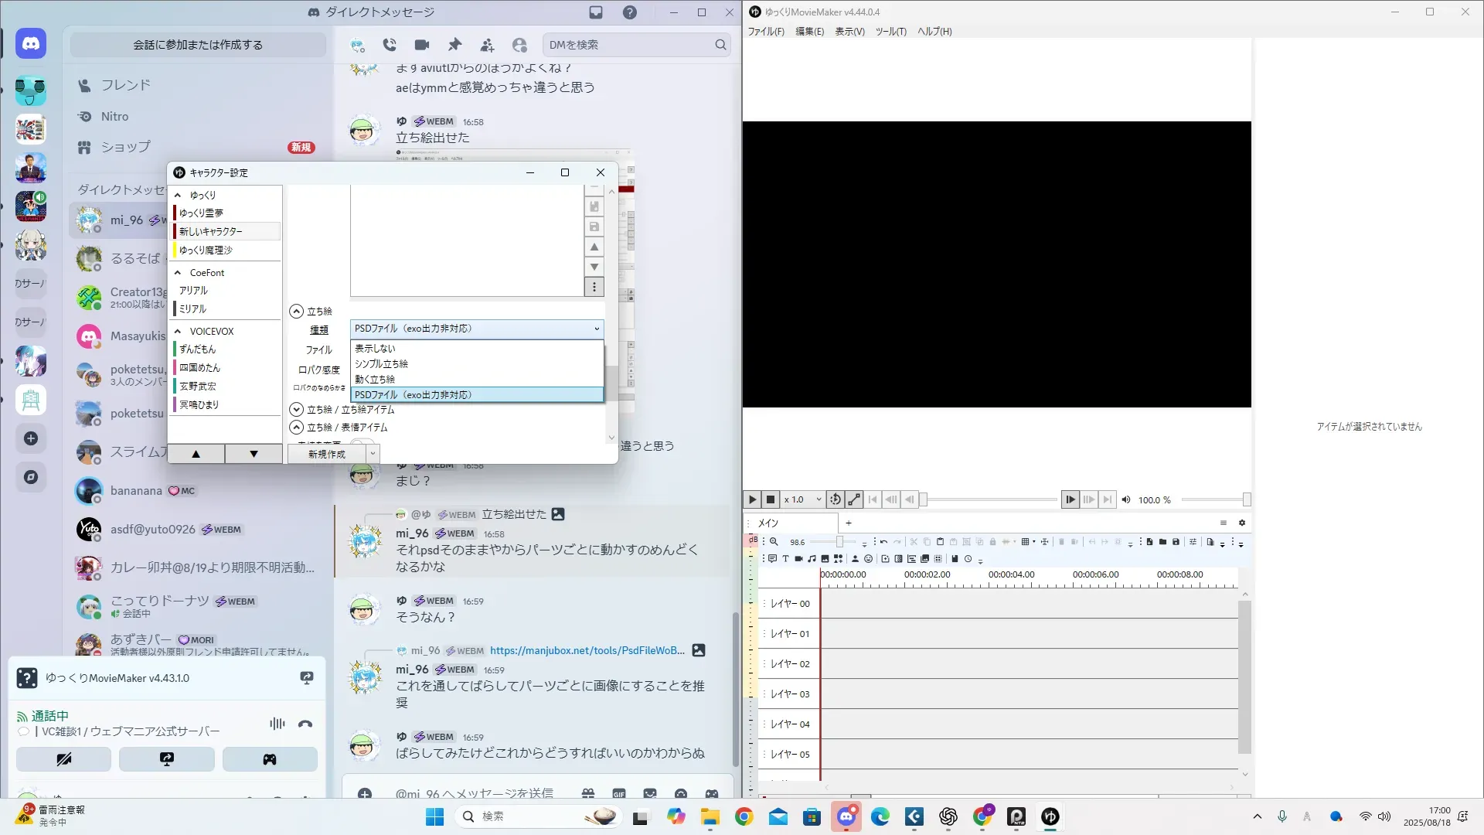
Task: Open the manjubox.net link in chat
Action: pyautogui.click(x=587, y=650)
